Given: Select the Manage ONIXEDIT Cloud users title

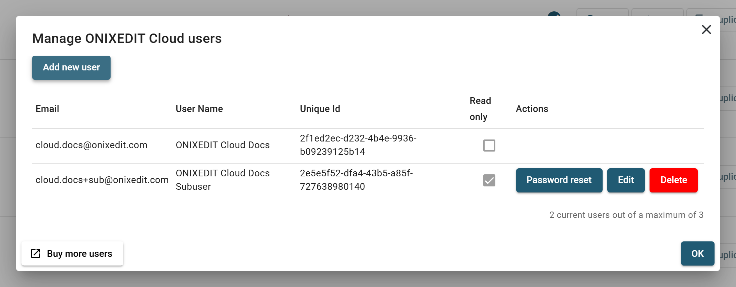Looking at the screenshot, I should (127, 38).
